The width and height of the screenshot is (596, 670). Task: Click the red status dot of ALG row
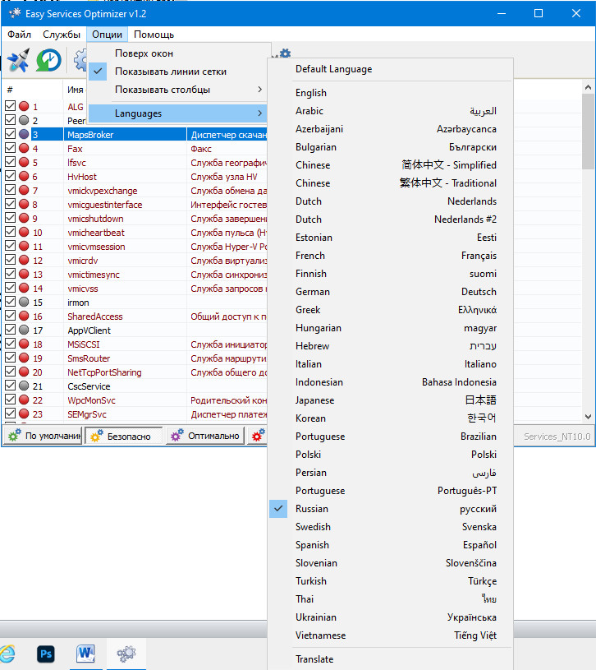pos(24,106)
